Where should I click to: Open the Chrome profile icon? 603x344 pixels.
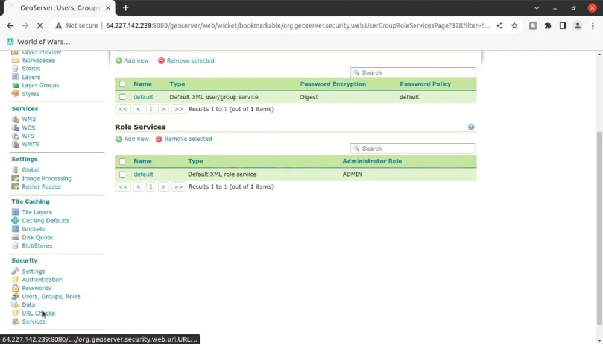pyautogui.click(x=578, y=26)
